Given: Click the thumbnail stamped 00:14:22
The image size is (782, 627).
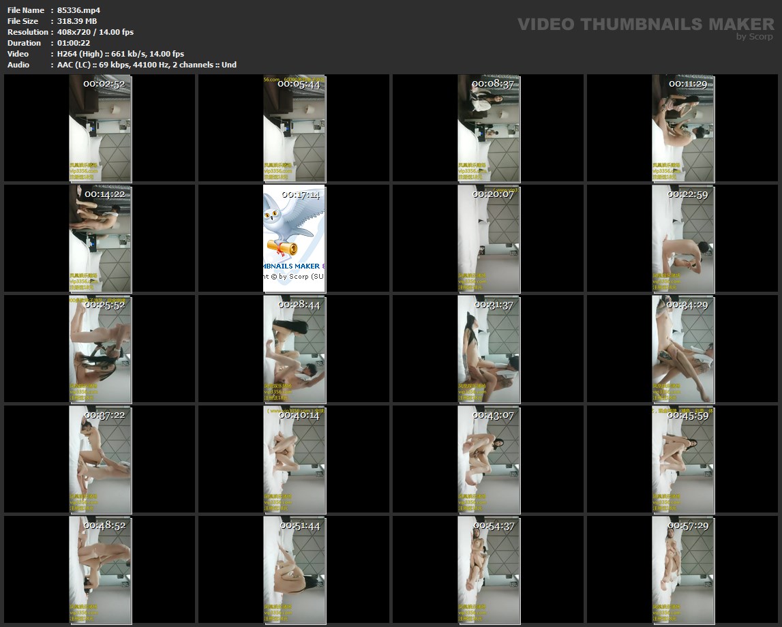Looking at the screenshot, I should pos(100,239).
